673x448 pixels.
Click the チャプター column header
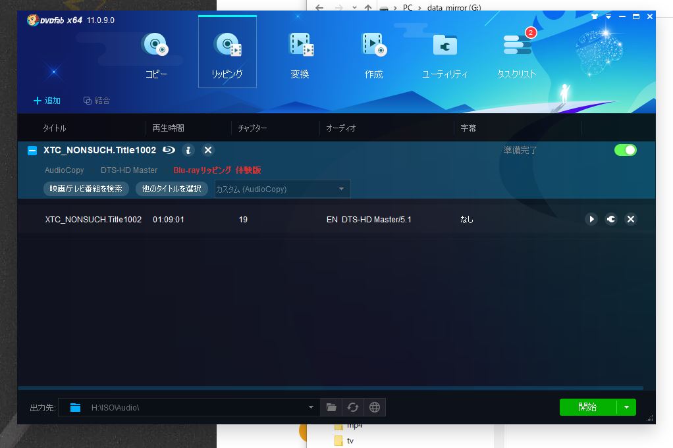[252, 128]
